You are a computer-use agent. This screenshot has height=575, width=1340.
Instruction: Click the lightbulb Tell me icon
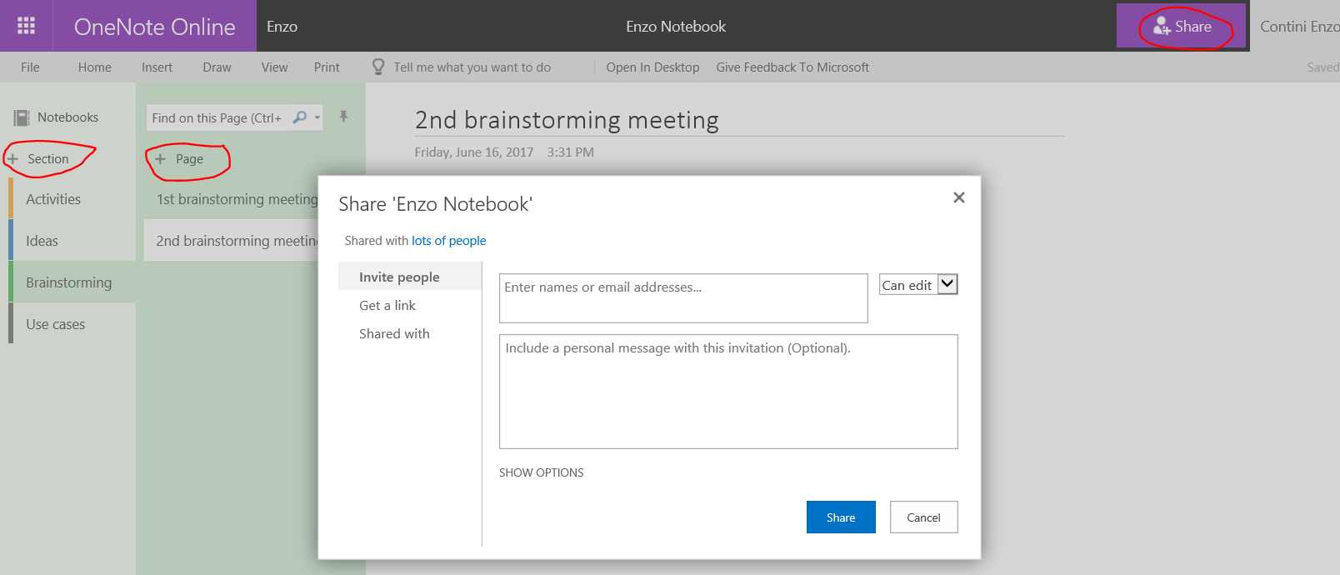tap(378, 67)
